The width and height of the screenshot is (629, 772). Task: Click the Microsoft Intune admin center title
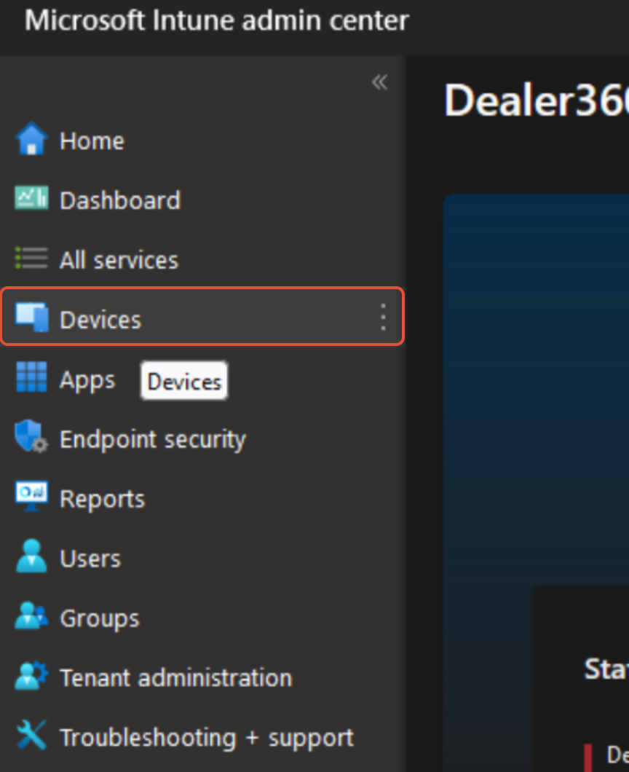[217, 20]
